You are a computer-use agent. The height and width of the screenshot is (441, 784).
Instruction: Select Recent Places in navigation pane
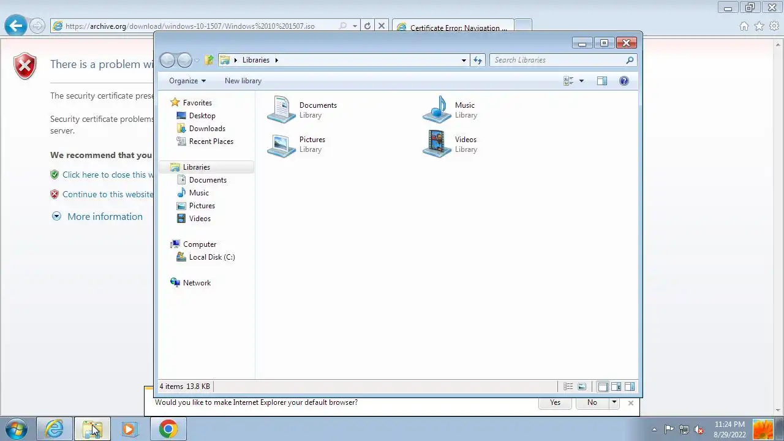click(x=211, y=141)
